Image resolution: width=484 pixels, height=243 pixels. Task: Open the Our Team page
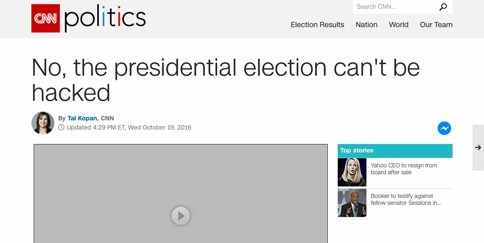[436, 25]
